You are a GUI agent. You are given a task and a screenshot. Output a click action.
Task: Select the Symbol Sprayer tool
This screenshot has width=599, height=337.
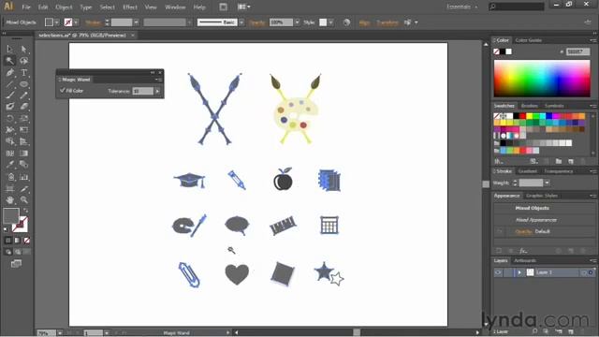[x=10, y=177]
